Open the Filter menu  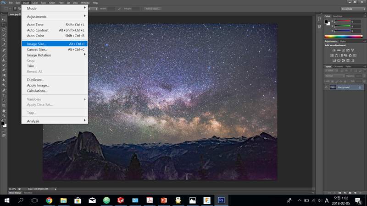[x=61, y=3]
